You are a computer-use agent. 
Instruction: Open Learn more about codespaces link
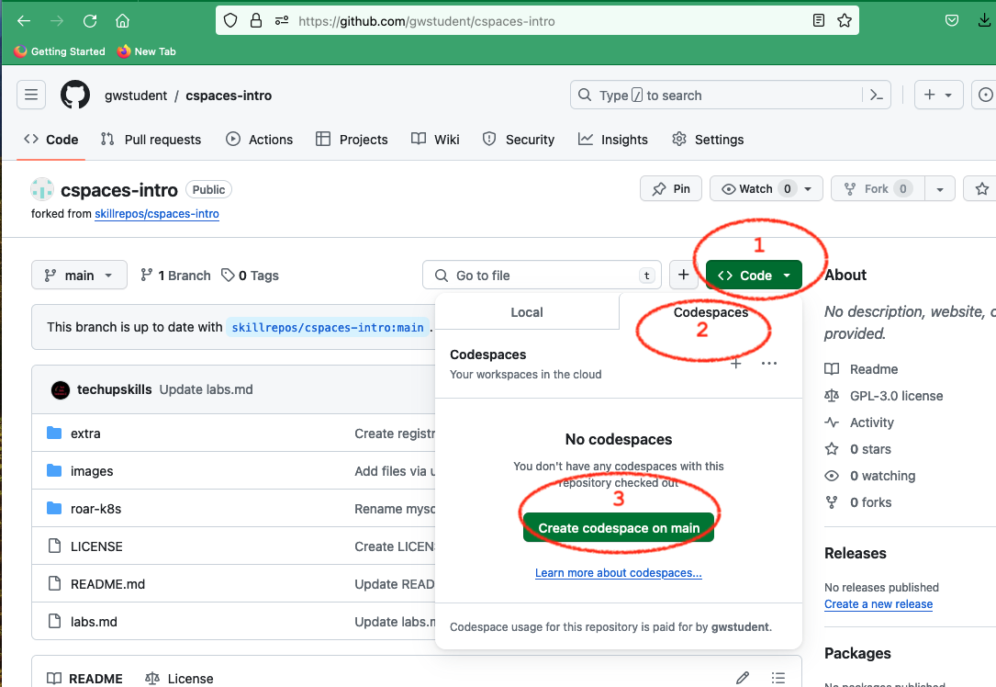(618, 572)
